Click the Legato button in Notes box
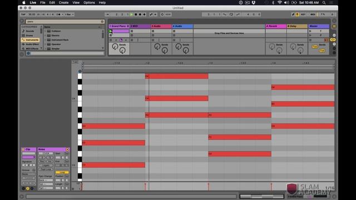 coord(46,166)
